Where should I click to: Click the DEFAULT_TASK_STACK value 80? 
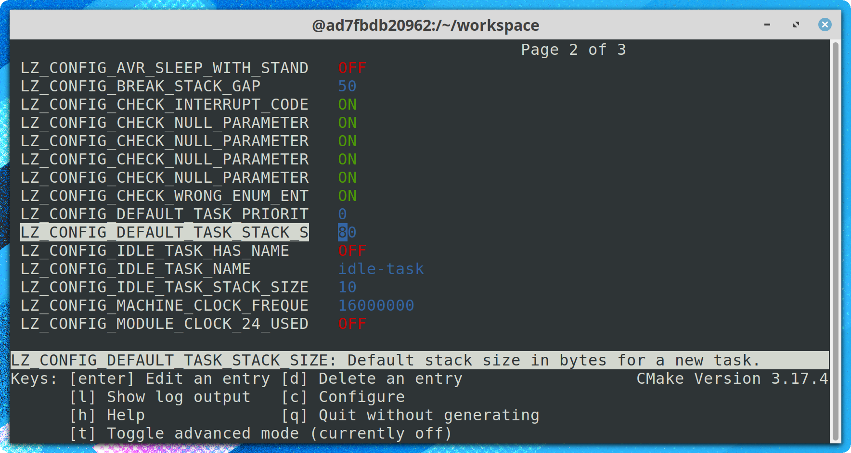pyautogui.click(x=348, y=232)
